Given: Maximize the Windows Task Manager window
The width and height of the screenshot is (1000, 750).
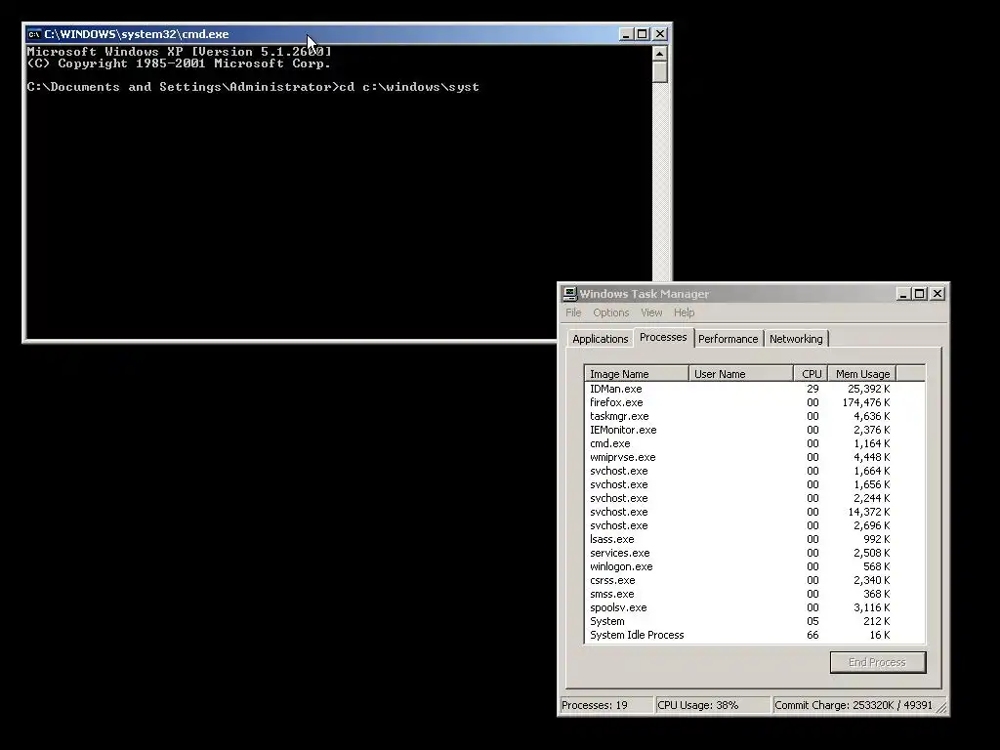Looking at the screenshot, I should pyautogui.click(x=920, y=293).
